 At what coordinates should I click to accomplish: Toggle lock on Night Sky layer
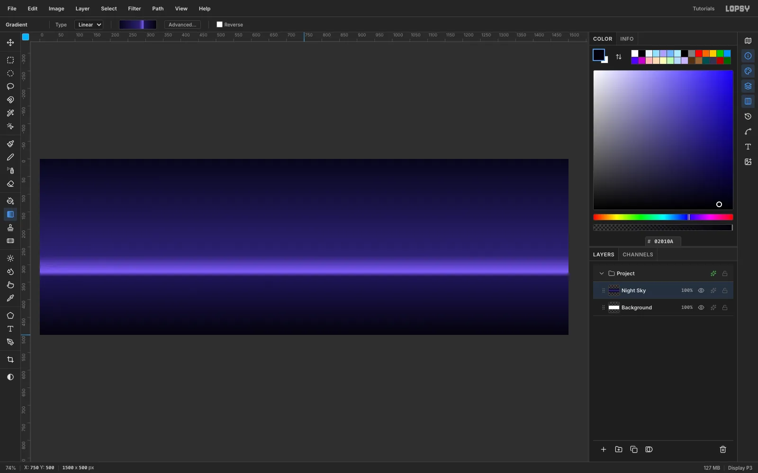coord(725,290)
